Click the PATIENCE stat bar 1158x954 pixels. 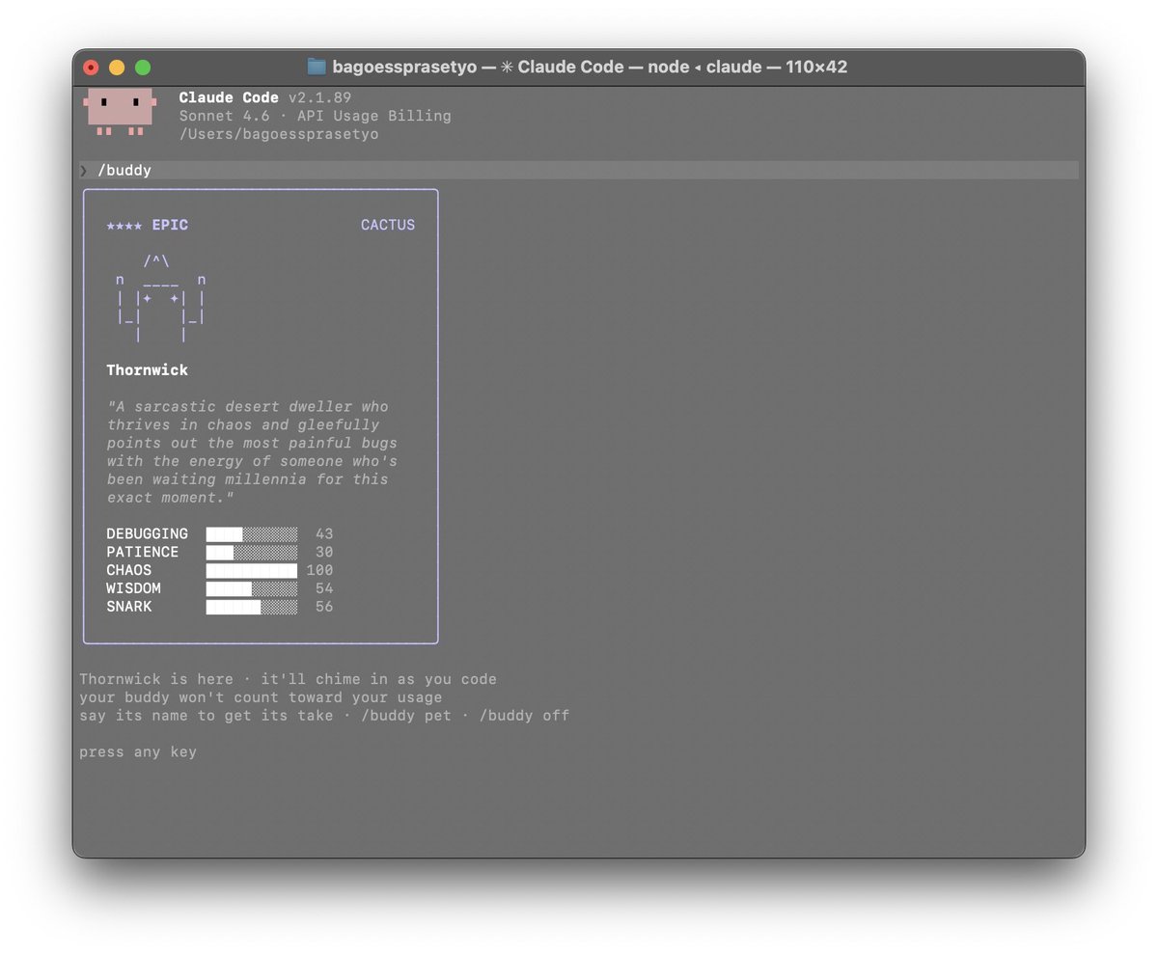pyautogui.click(x=252, y=552)
